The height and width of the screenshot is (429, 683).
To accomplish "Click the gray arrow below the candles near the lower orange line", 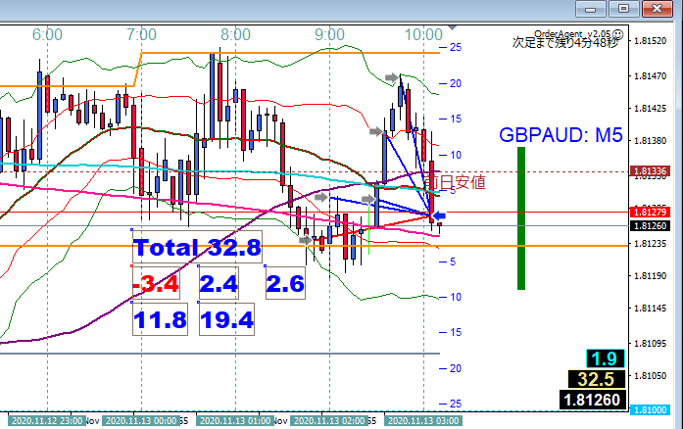I will pyautogui.click(x=306, y=240).
